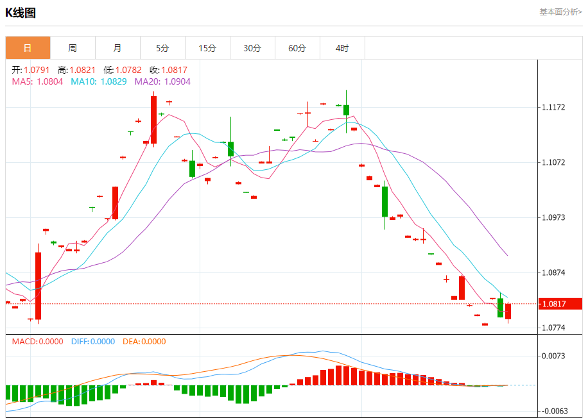Click the DEA value label
This screenshot has width=588, height=418.
(144, 342)
